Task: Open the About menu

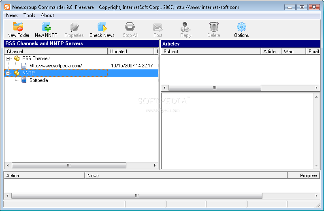Action: (47, 15)
